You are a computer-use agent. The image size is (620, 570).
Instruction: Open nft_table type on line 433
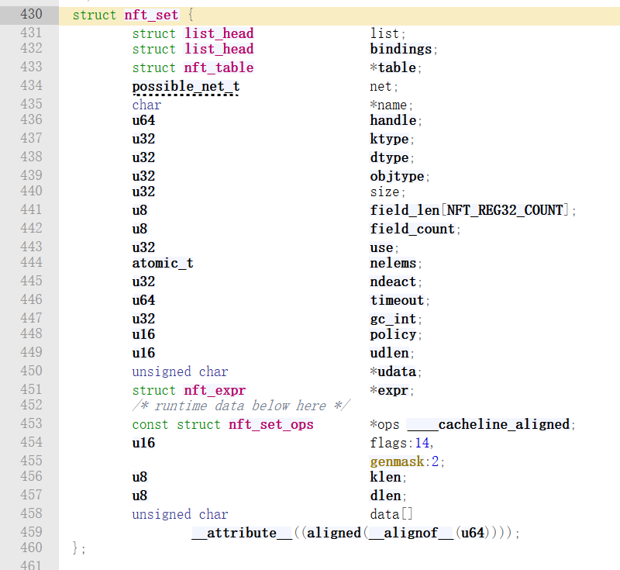tap(219, 67)
